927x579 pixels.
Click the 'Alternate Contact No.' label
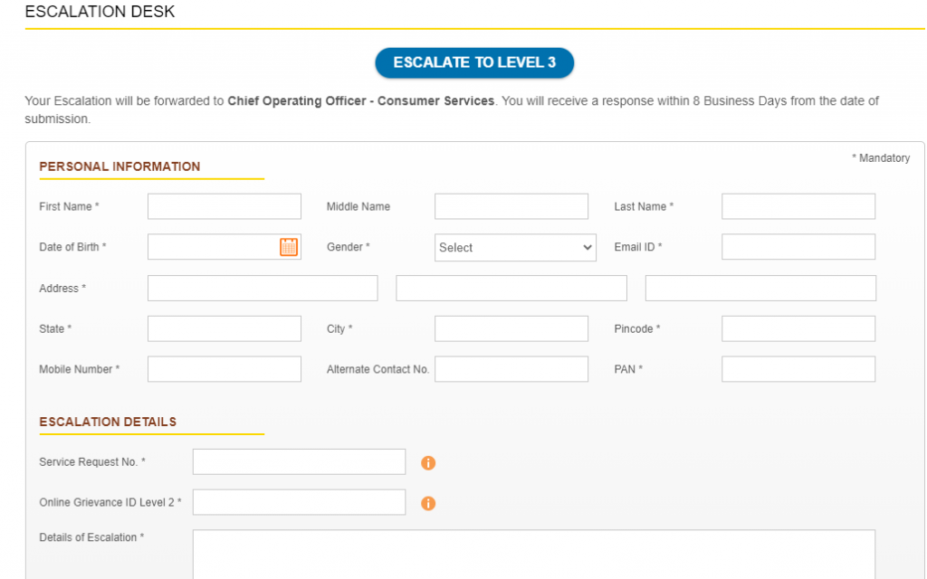377,369
